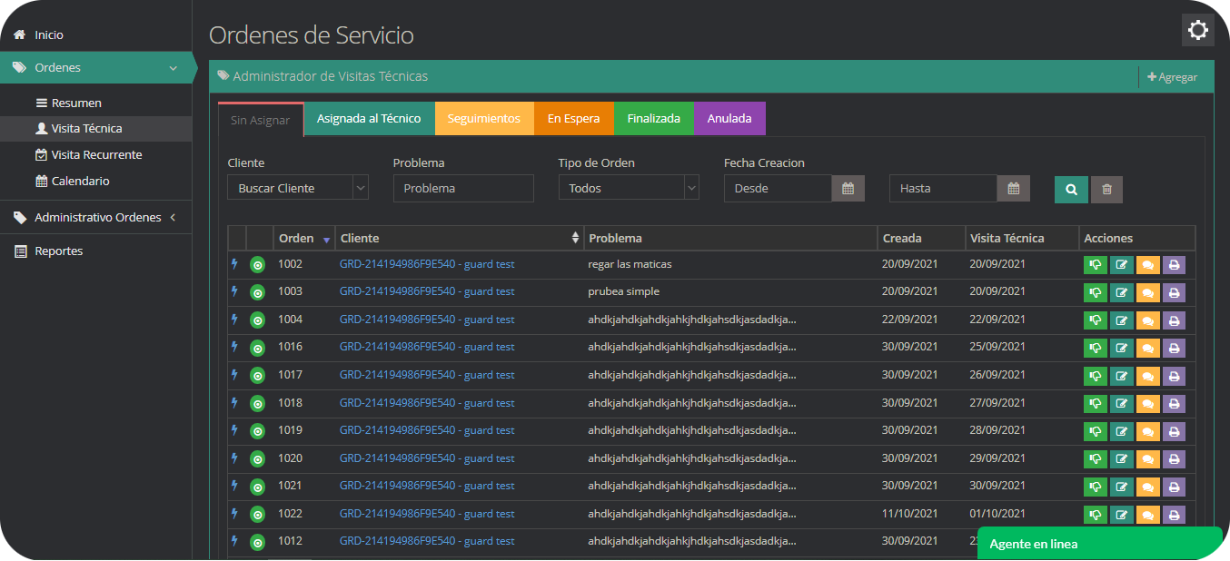The image size is (1230, 561).
Task: Print order 1016 using the printer icon
Action: coord(1174,349)
